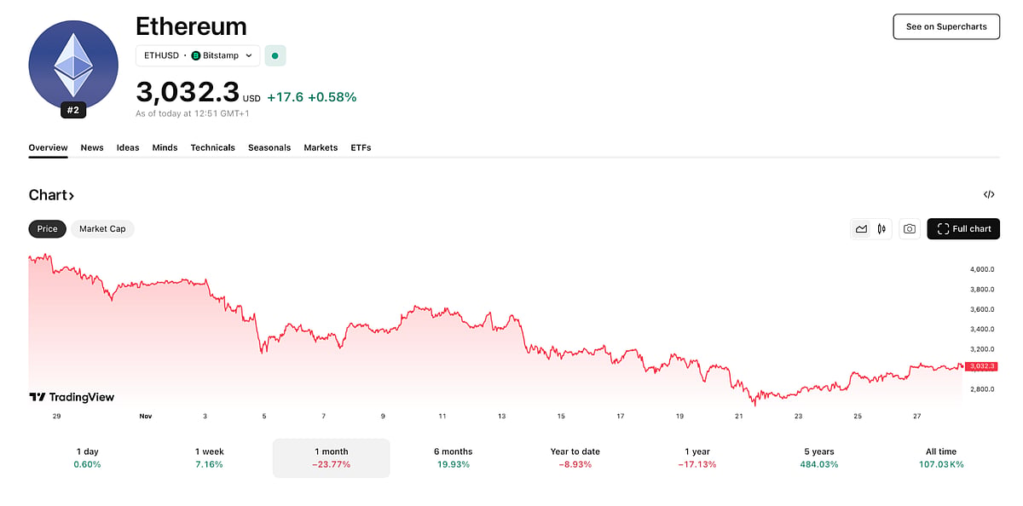Switch to candlestick chart style icon
The image size is (1023, 506).
pyautogui.click(x=881, y=228)
